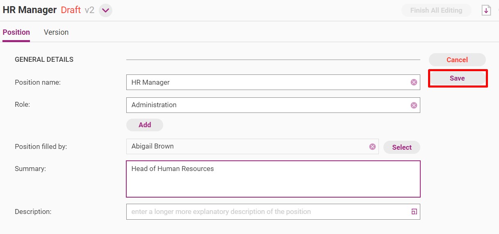Viewport: 499px width, 234px height.
Task: Click the v2 version label in the header
Action: pos(89,10)
